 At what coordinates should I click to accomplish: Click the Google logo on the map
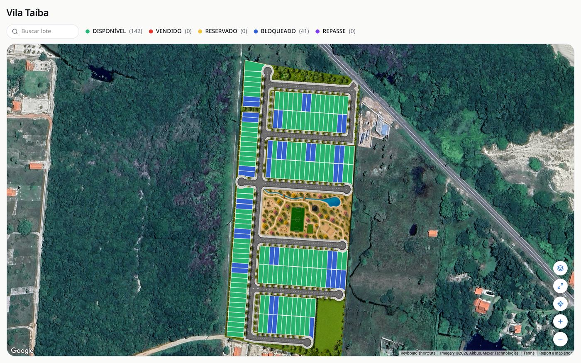click(22, 351)
